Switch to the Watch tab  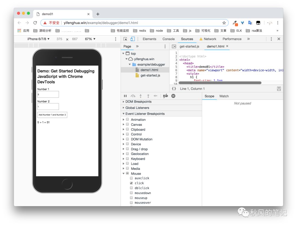[224, 96]
